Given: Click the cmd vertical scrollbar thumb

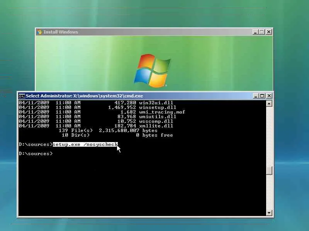Looking at the screenshot, I should point(269,170).
